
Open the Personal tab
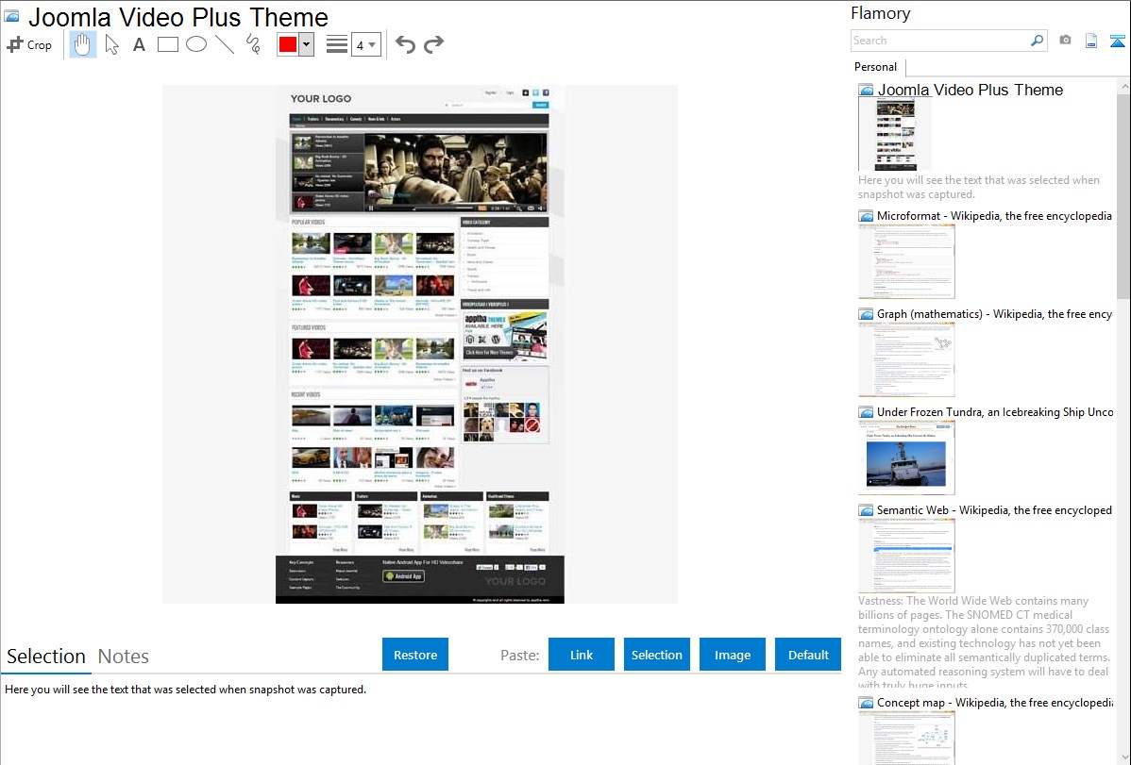(875, 67)
